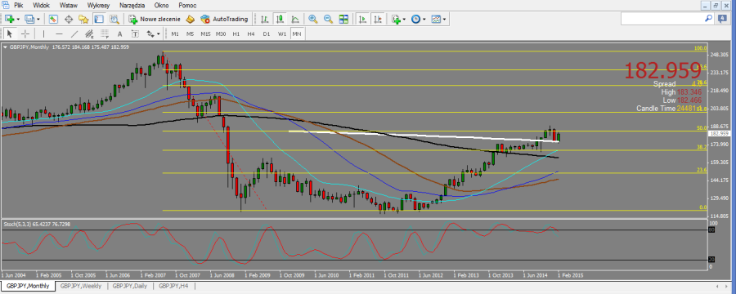Open the Widok menu
736x294 pixels.
pyautogui.click(x=42, y=6)
